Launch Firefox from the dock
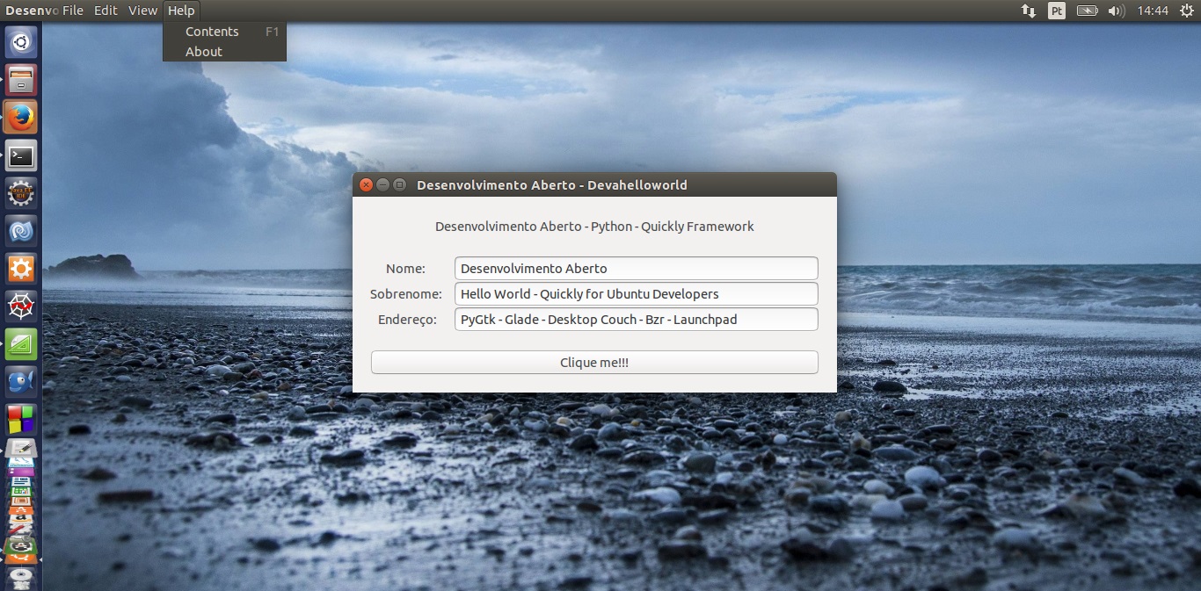 tap(21, 117)
